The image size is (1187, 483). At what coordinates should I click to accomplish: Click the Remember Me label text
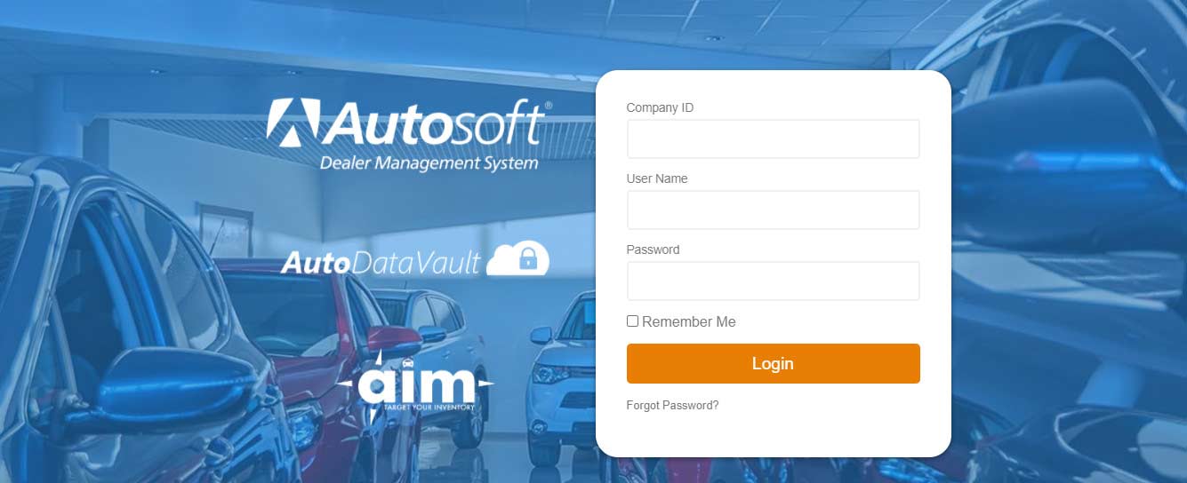tap(689, 321)
